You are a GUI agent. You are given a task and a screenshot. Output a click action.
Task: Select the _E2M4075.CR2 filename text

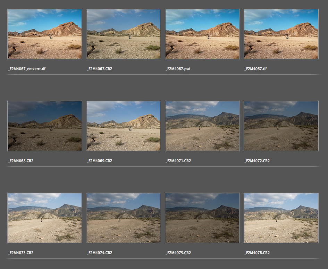[178, 253]
